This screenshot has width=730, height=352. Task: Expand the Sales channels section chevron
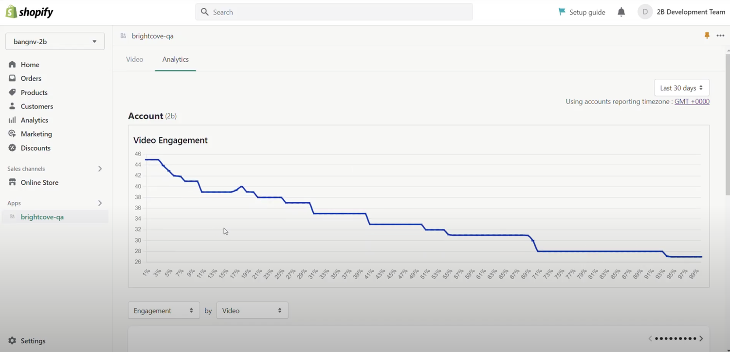click(100, 169)
